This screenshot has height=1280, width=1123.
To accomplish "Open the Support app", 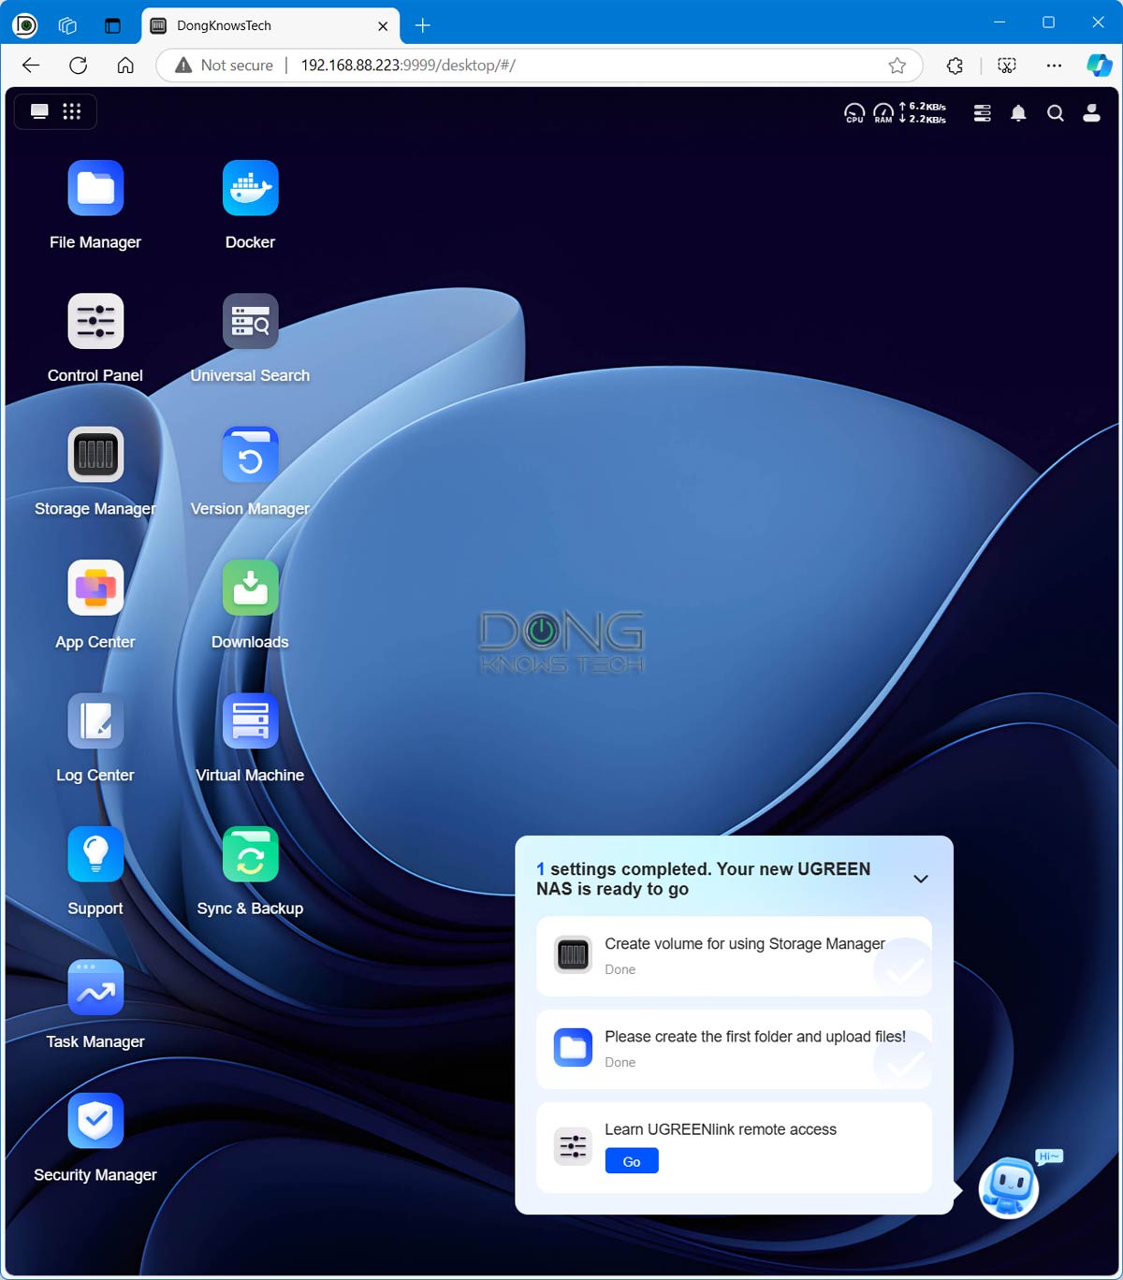I will click(95, 854).
